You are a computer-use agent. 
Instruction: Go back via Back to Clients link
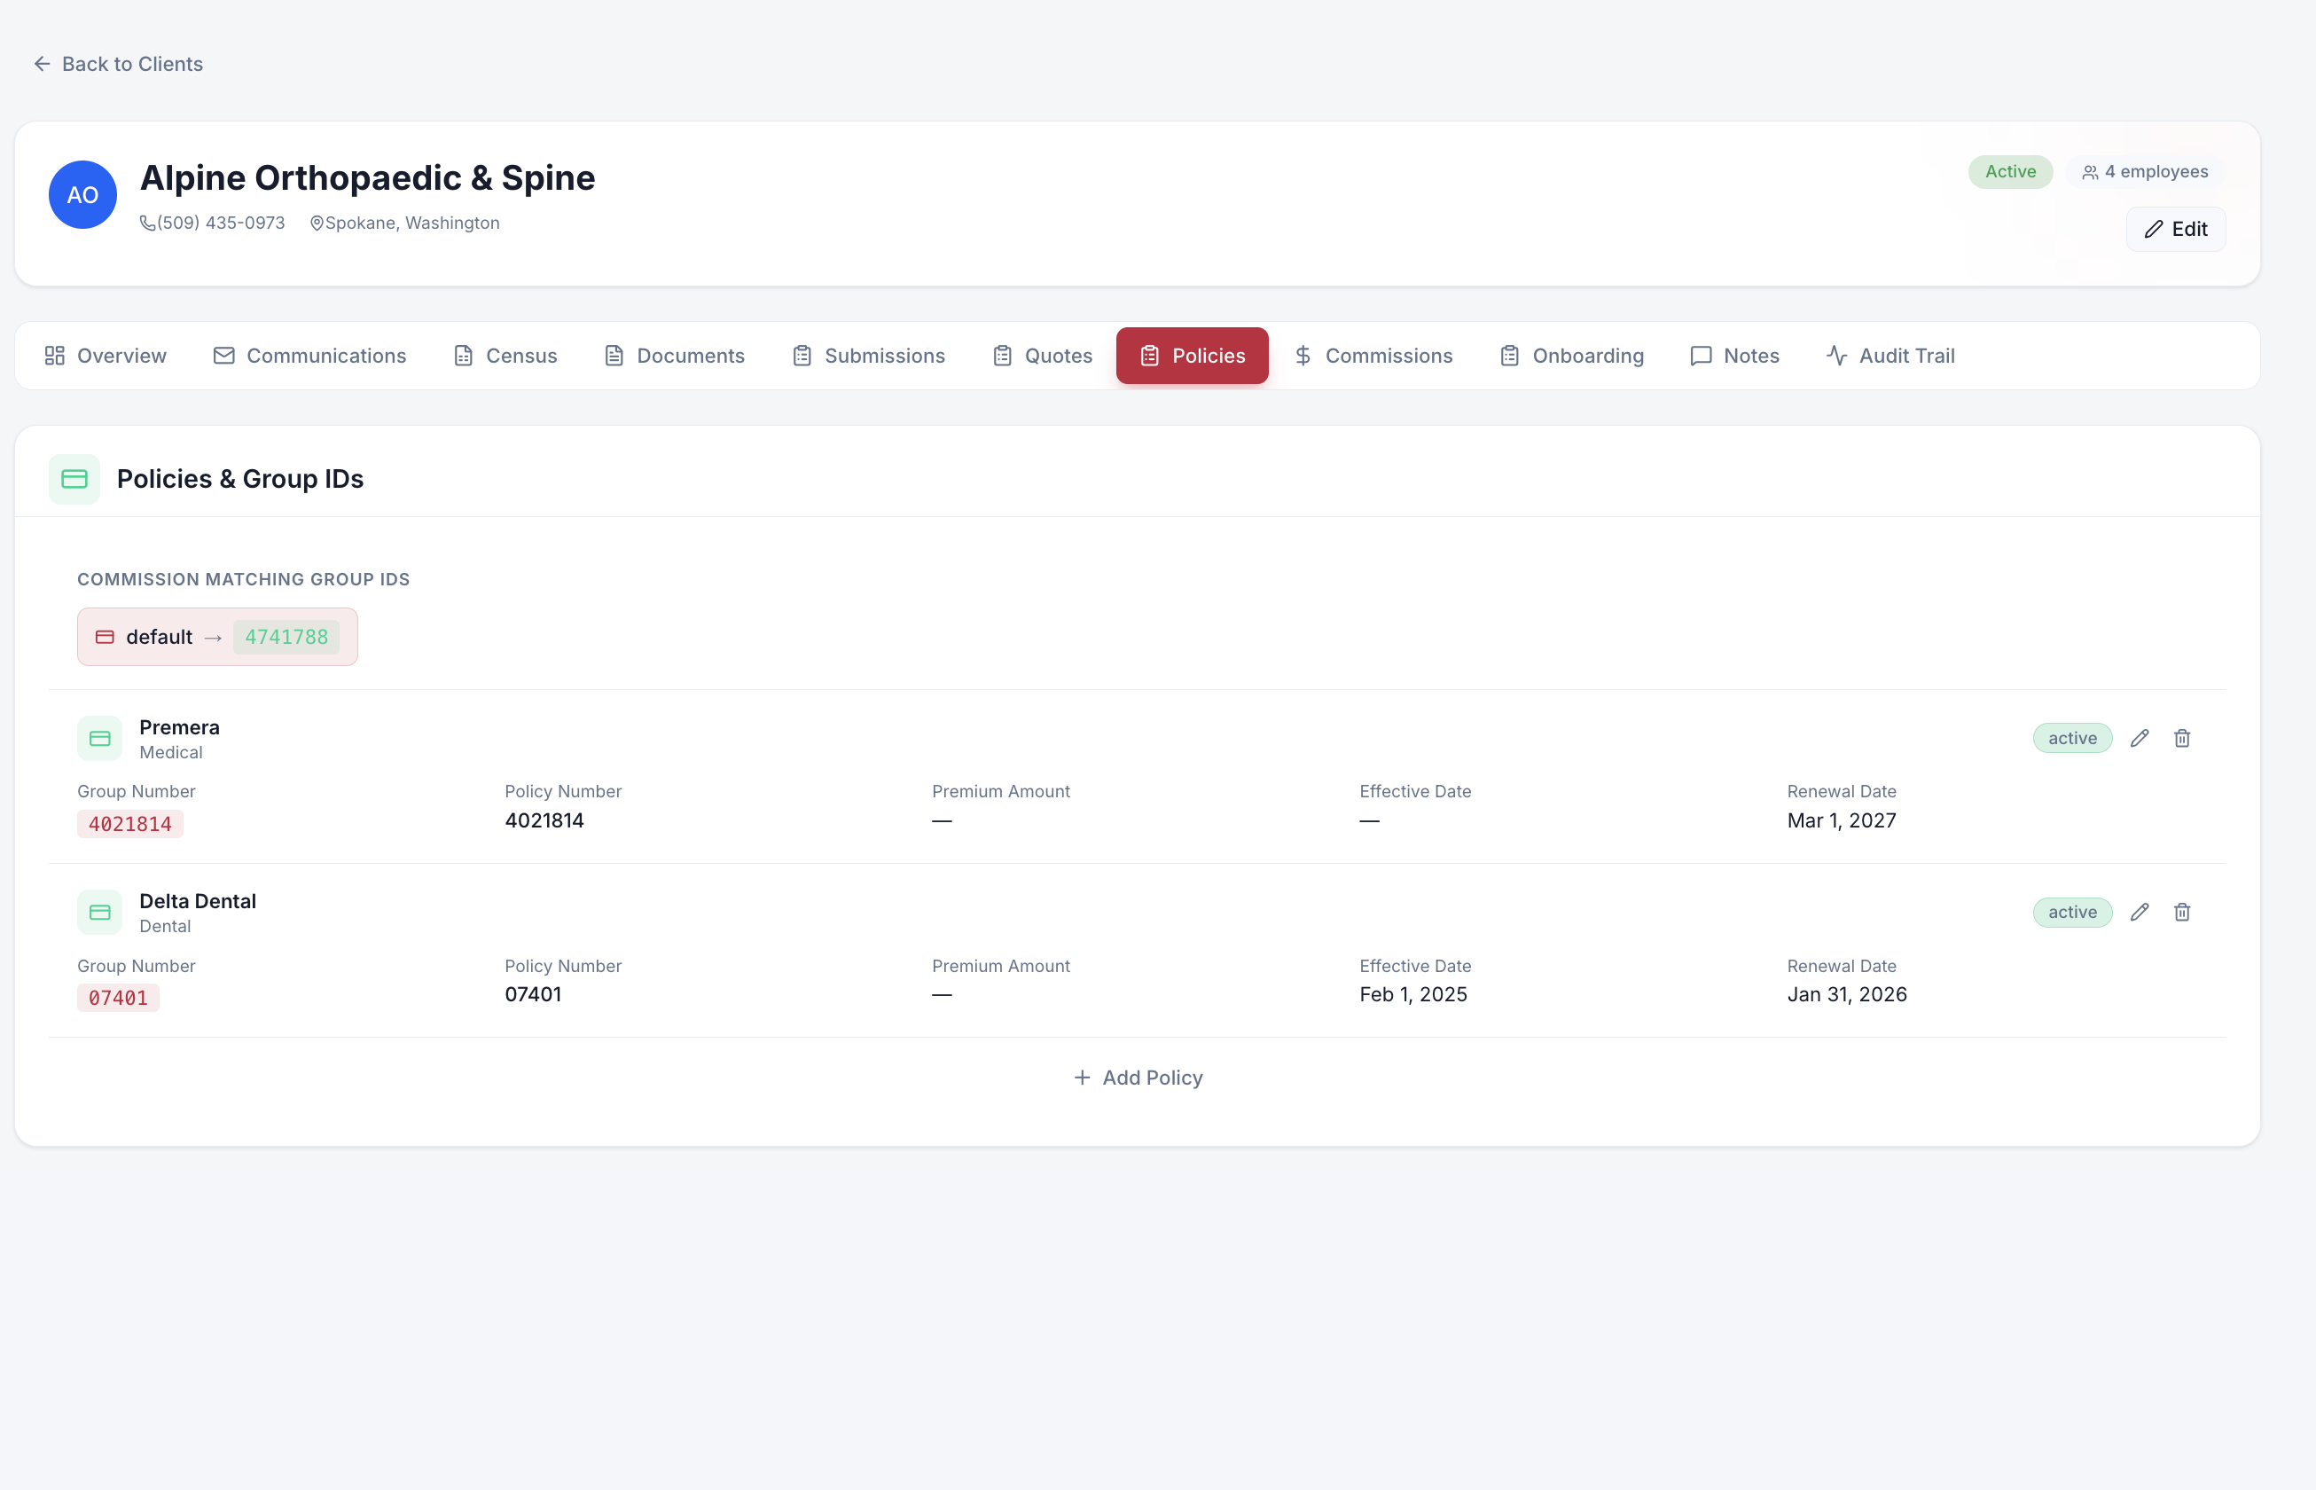click(x=118, y=64)
